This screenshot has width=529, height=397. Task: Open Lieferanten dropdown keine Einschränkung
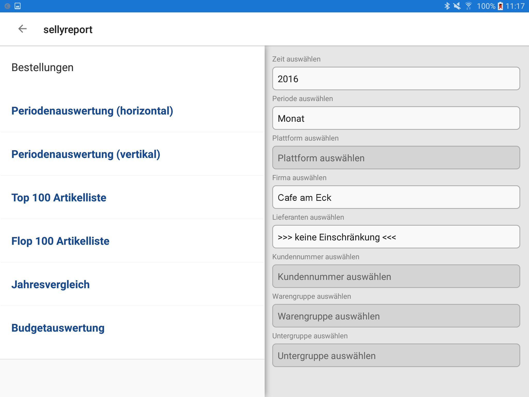pos(396,237)
